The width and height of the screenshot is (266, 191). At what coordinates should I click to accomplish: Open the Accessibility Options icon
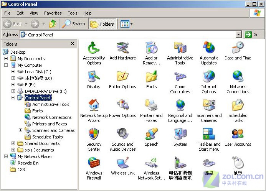[x=94, y=48]
